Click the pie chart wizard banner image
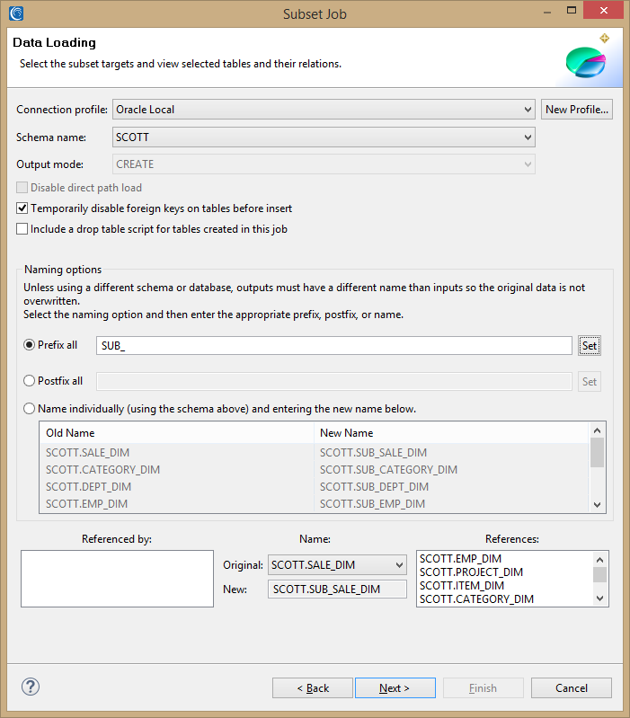This screenshot has width=630, height=718. pyautogui.click(x=585, y=59)
